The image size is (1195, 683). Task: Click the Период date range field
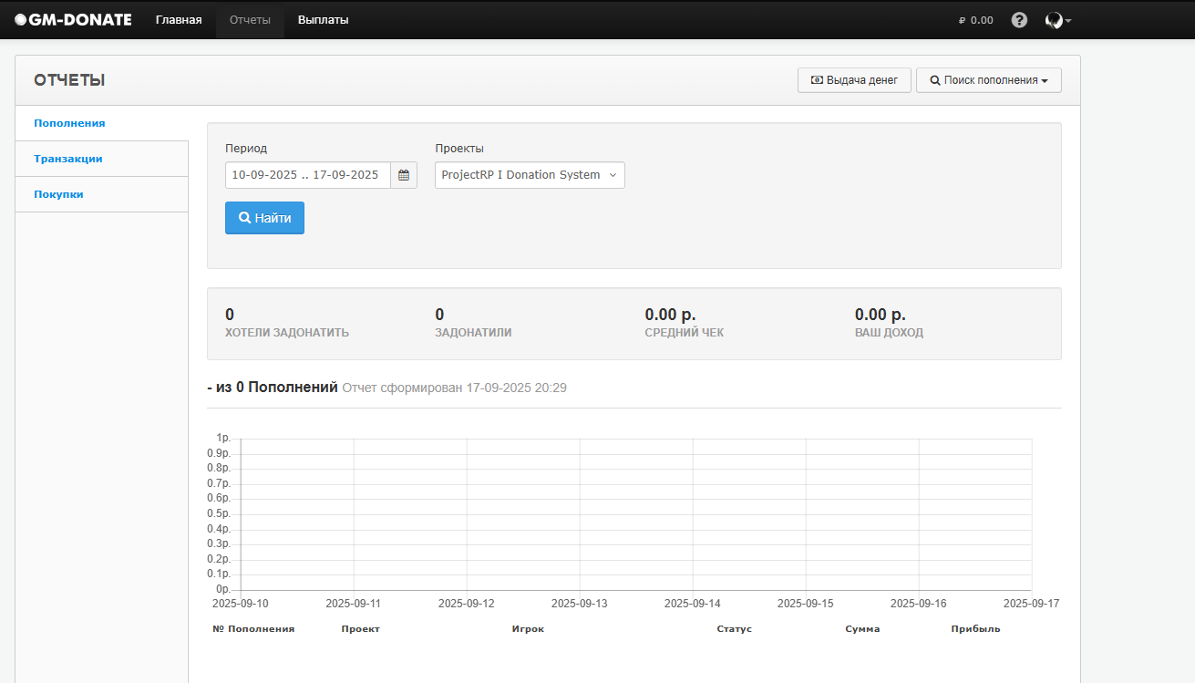coord(307,175)
